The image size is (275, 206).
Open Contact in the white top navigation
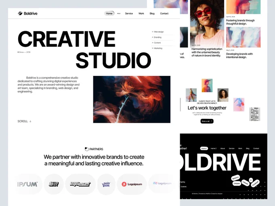pyautogui.click(x=164, y=13)
